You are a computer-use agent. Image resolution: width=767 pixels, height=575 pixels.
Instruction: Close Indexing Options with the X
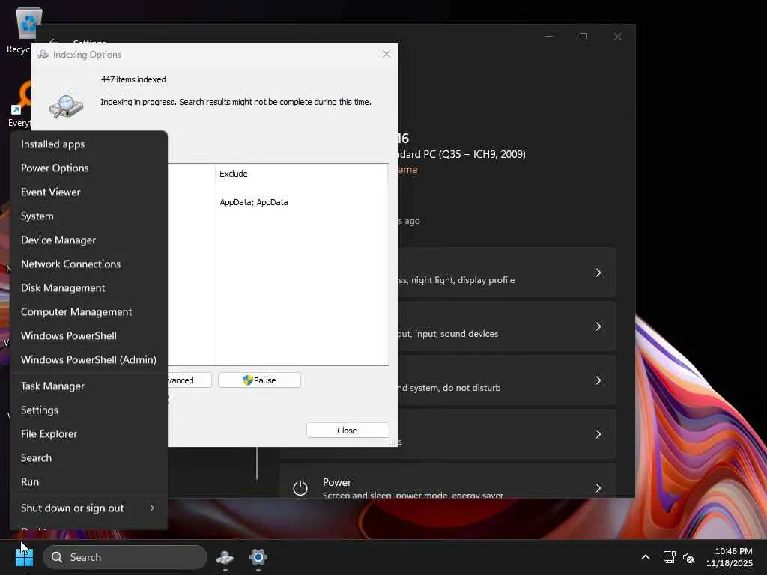[386, 54]
